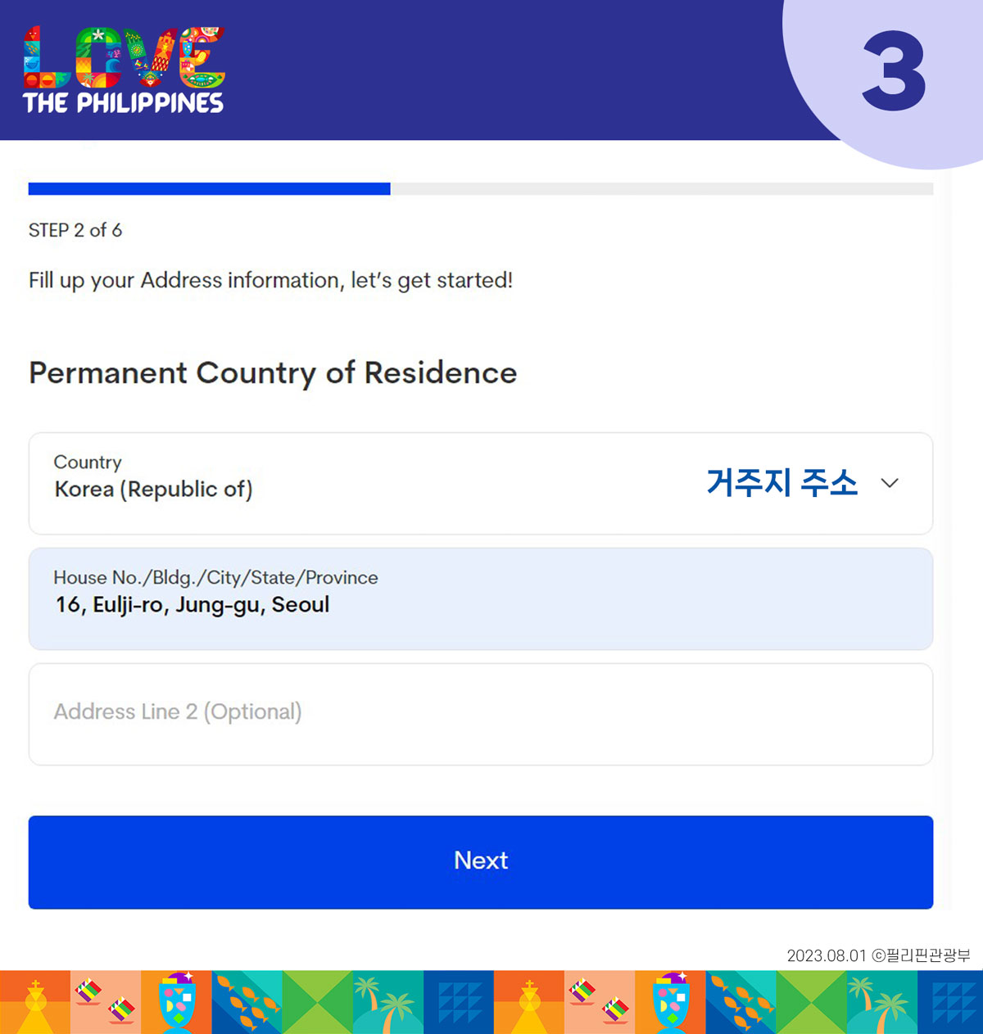Click the first purple hat mask icon

tap(176, 1002)
